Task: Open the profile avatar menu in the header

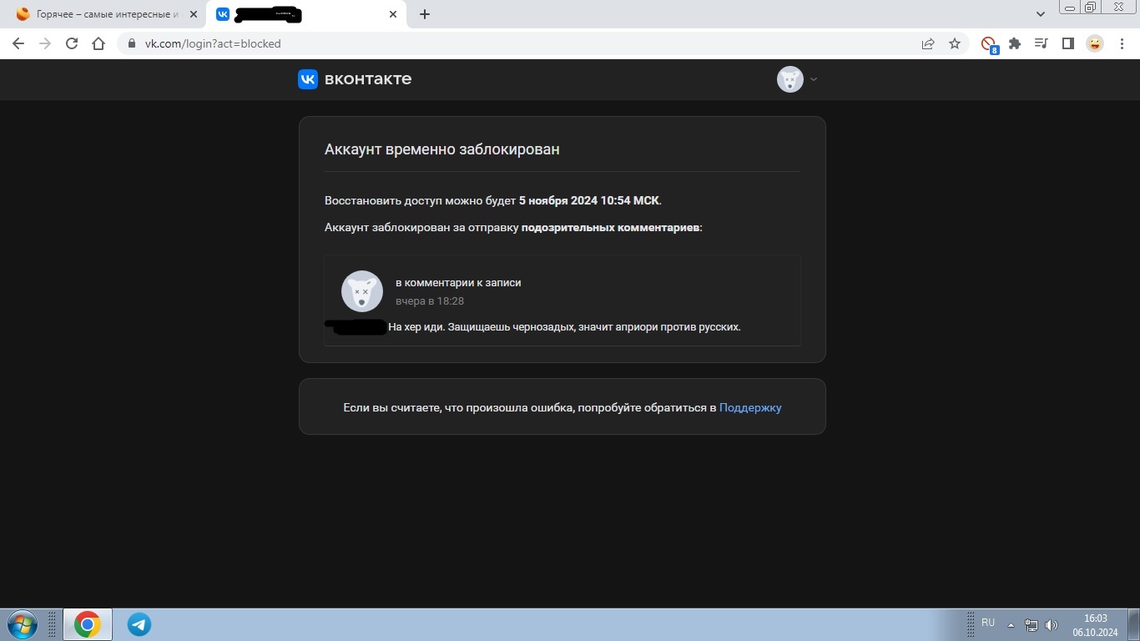Action: pyautogui.click(x=789, y=79)
